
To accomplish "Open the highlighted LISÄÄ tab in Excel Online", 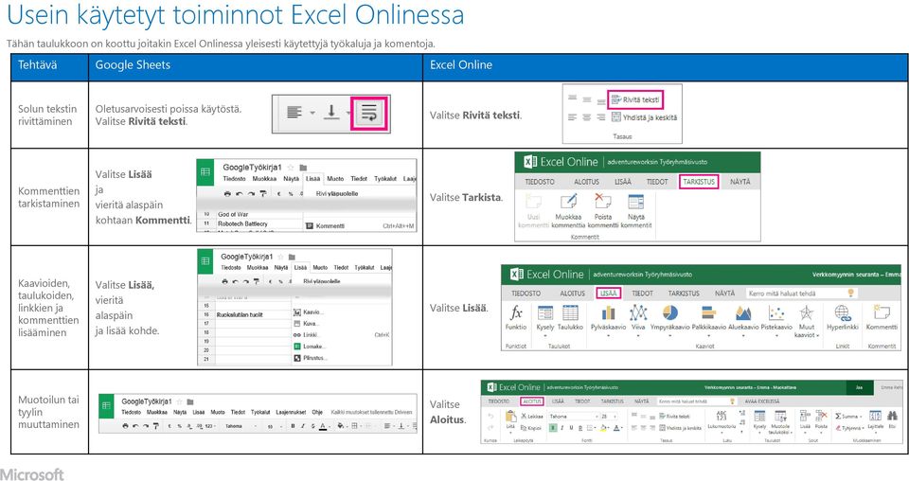I will tap(608, 294).
